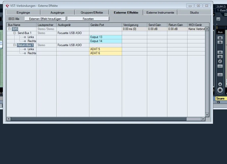Open Output 13 device port dropdown
This screenshot has width=227, height=164.
click(x=105, y=37)
